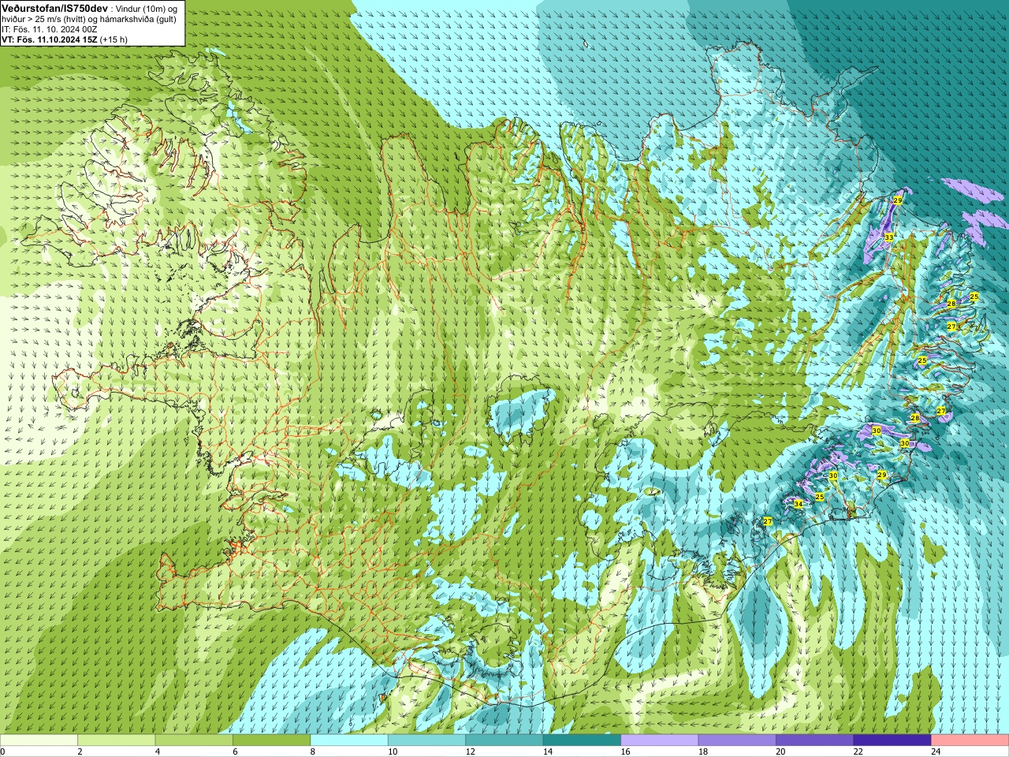
Task: Select the 22–24 m/s dark indigo legend swatch
Action: click(892, 740)
